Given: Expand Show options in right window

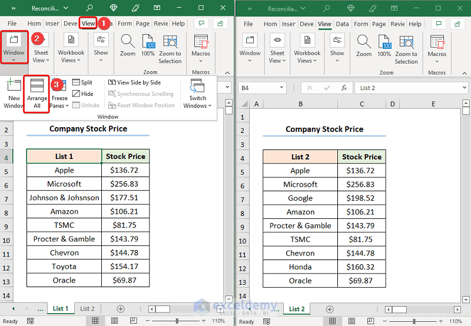Looking at the screenshot, I should pyautogui.click(x=337, y=49).
